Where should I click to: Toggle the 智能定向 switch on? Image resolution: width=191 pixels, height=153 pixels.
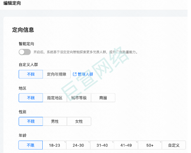pos(25,52)
